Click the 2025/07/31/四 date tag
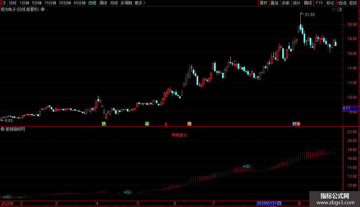This screenshot has height=207, width=360. tap(269, 203)
